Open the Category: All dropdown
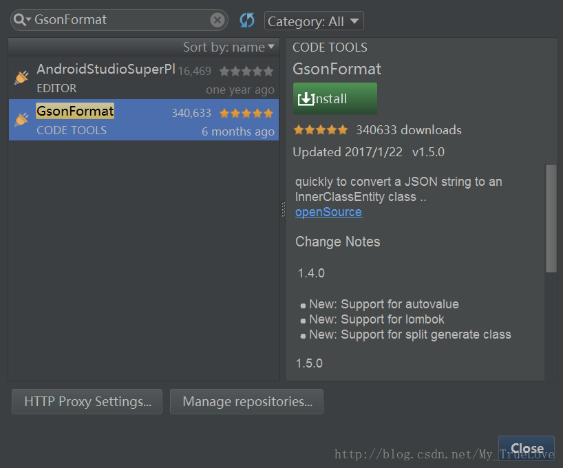The height and width of the screenshot is (468, 563). [x=314, y=21]
